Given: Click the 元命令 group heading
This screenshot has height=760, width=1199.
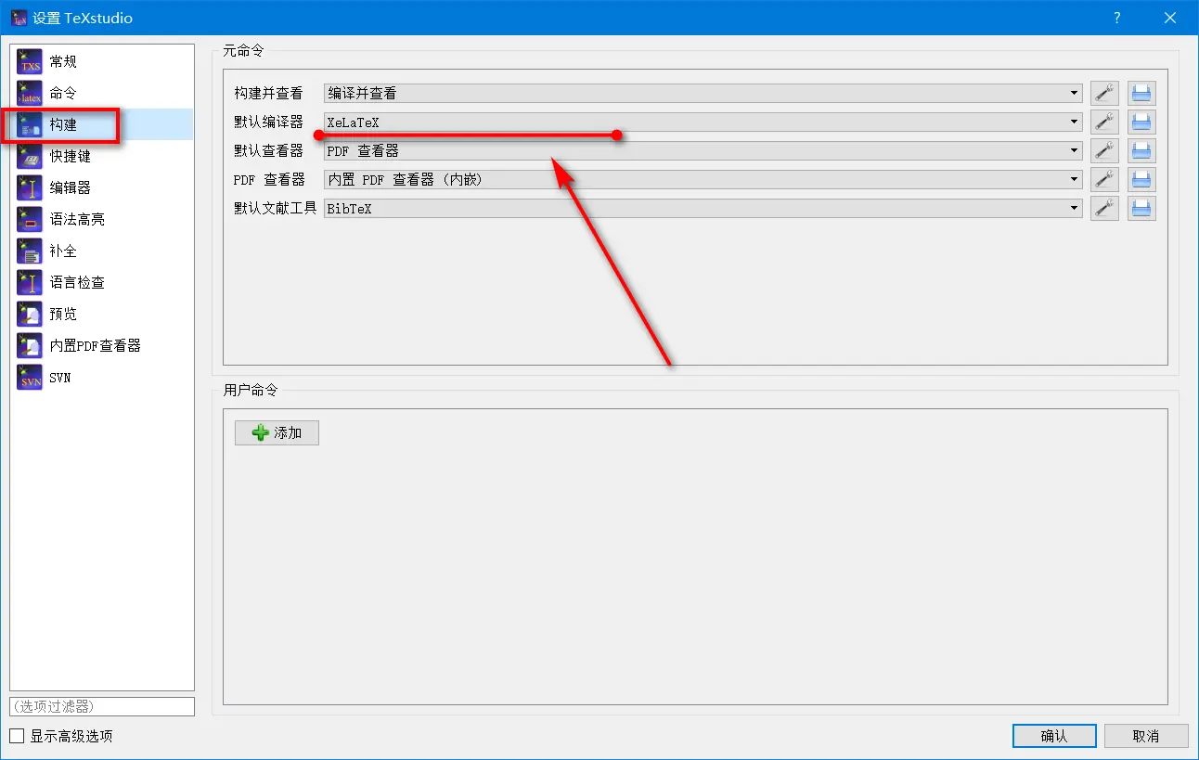Looking at the screenshot, I should pyautogui.click(x=243, y=50).
